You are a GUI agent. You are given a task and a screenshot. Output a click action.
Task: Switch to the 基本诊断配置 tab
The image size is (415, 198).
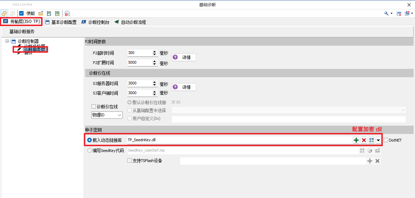(61, 22)
